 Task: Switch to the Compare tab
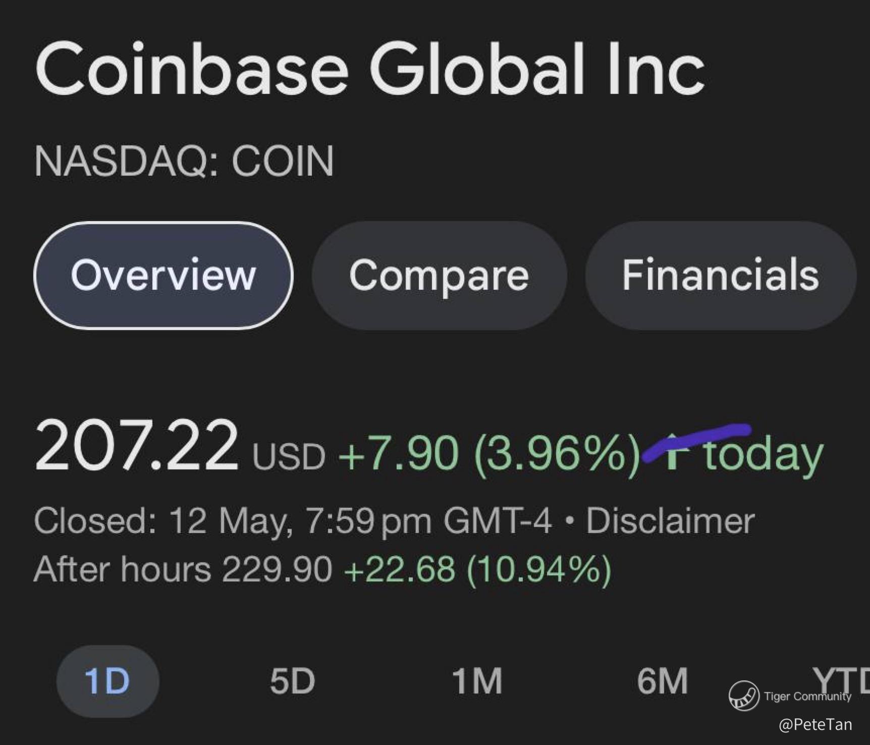pos(439,276)
